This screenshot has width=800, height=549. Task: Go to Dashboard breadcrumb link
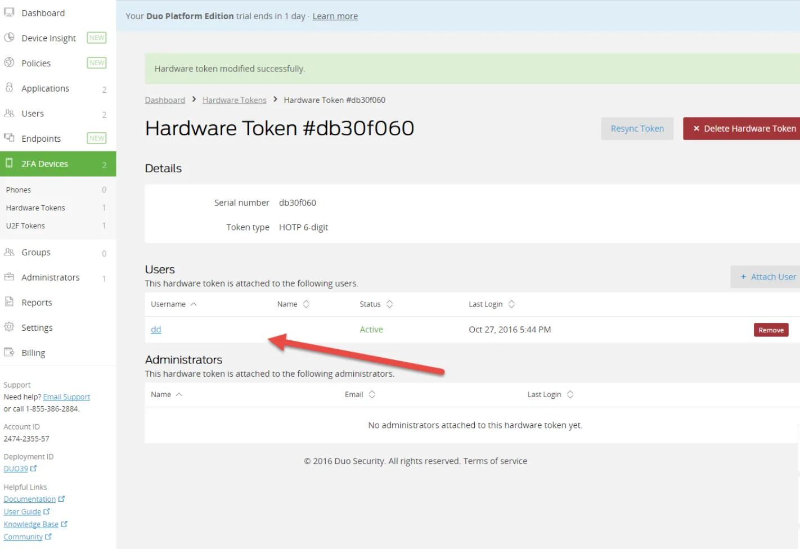tap(165, 100)
